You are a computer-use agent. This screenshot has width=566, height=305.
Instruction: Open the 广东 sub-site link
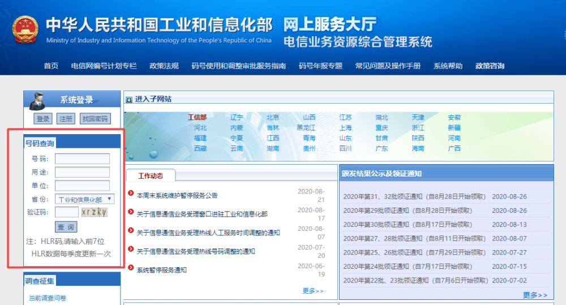pos(381,148)
